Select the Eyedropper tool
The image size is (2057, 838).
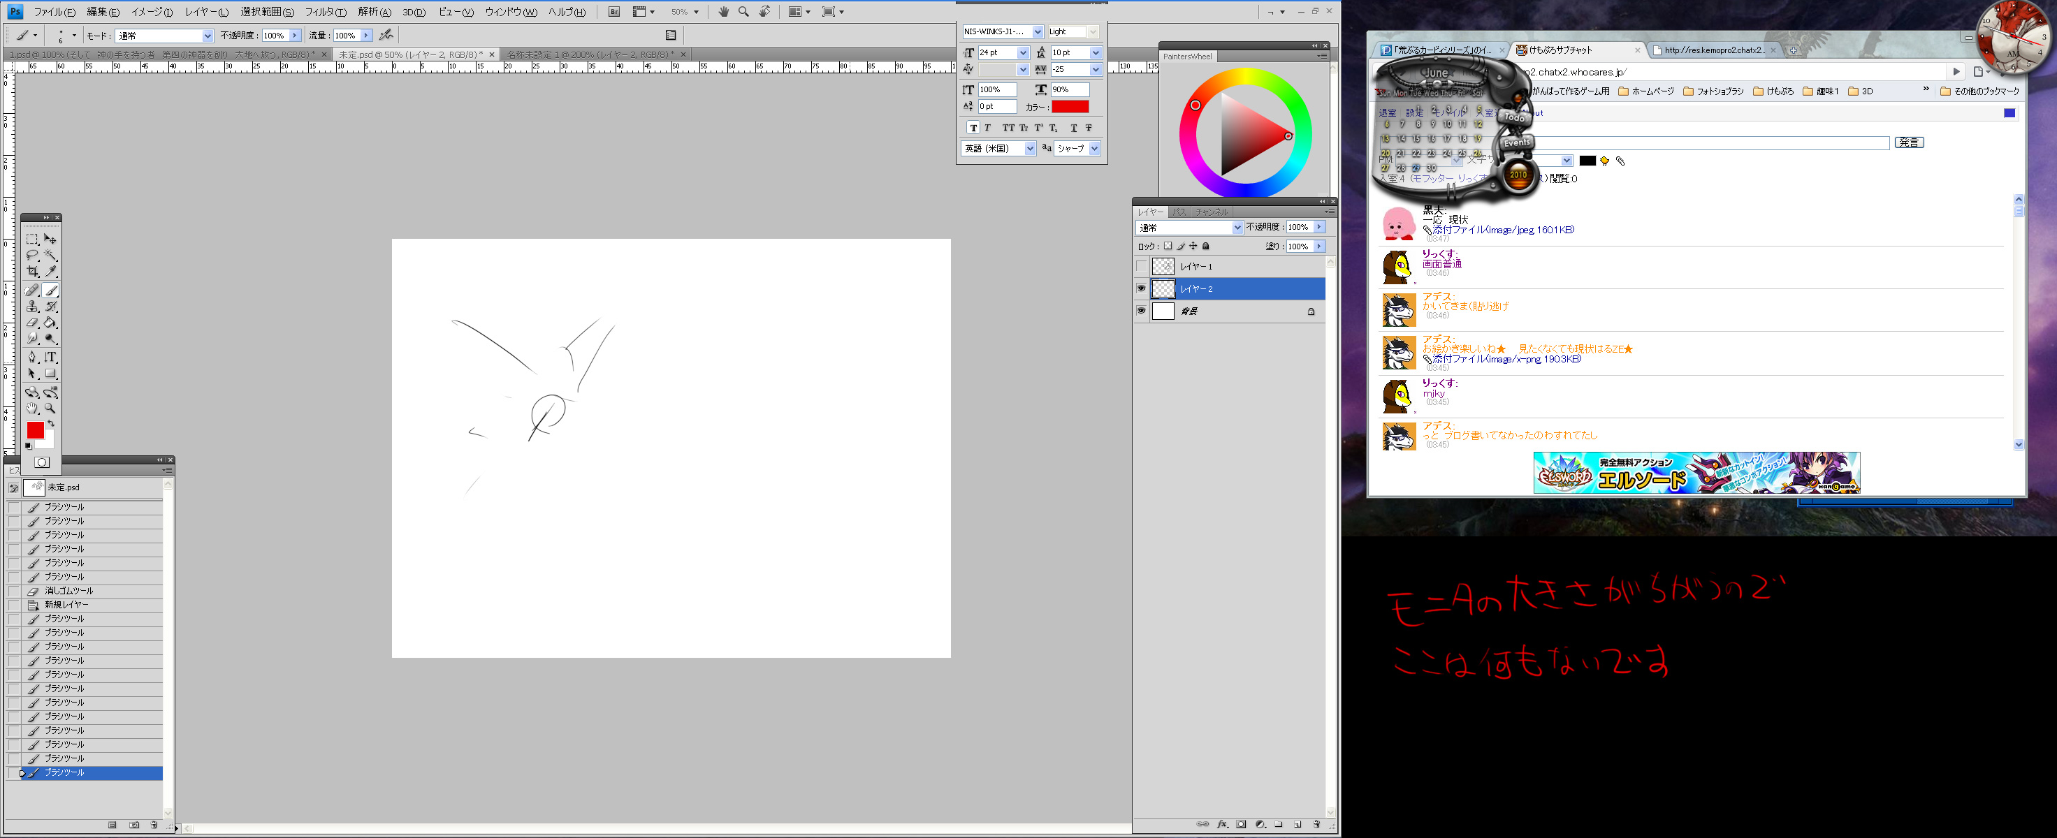coord(50,272)
